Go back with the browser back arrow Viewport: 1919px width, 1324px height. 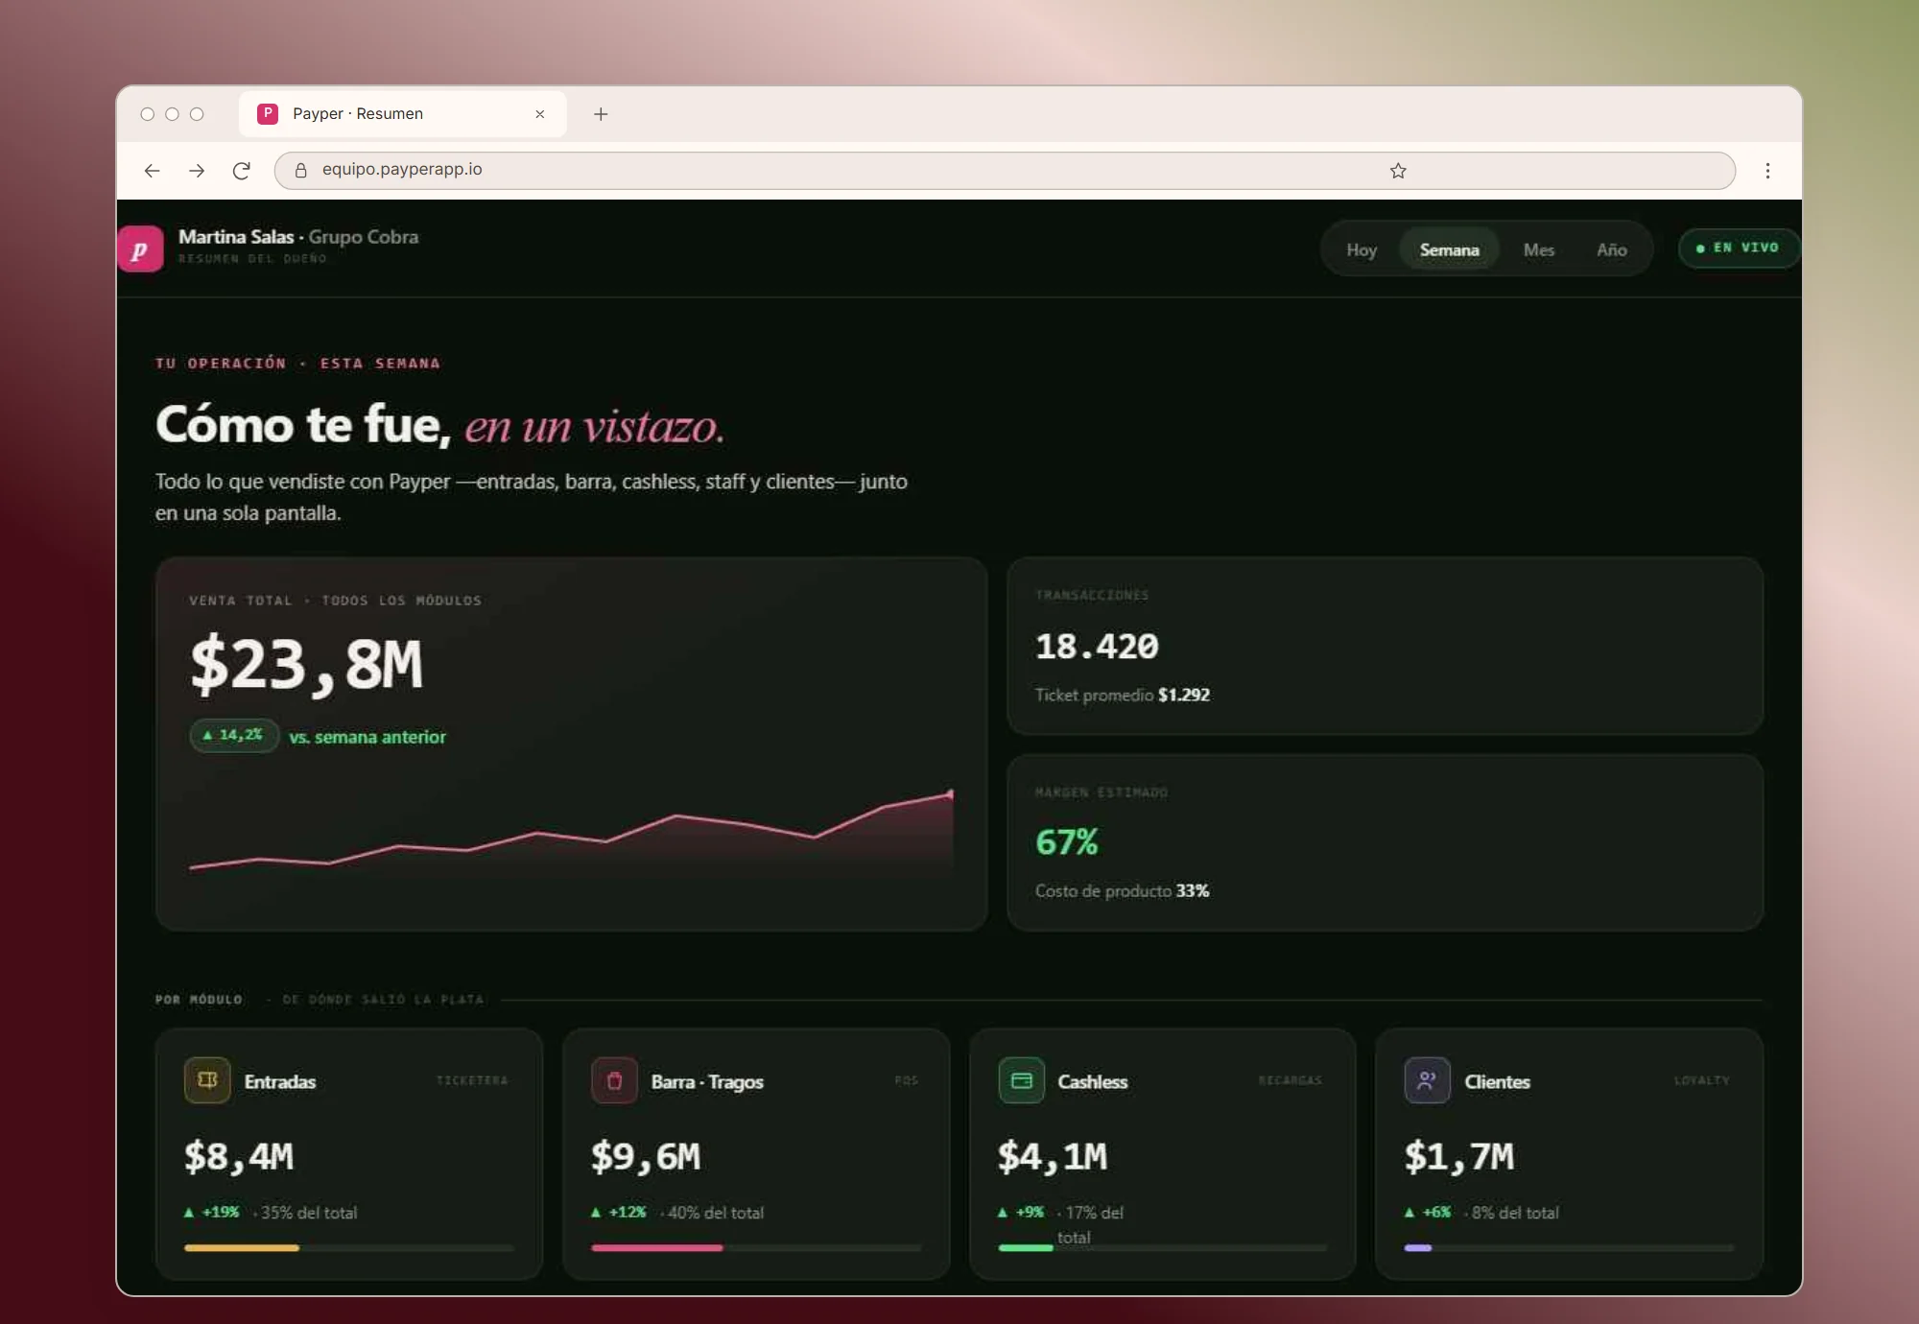(152, 171)
